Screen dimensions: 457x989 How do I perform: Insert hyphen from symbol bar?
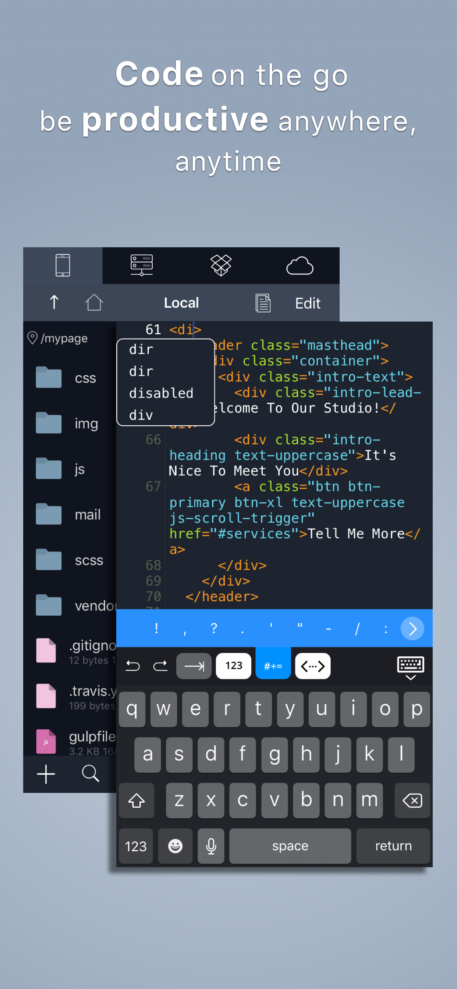[x=328, y=628]
